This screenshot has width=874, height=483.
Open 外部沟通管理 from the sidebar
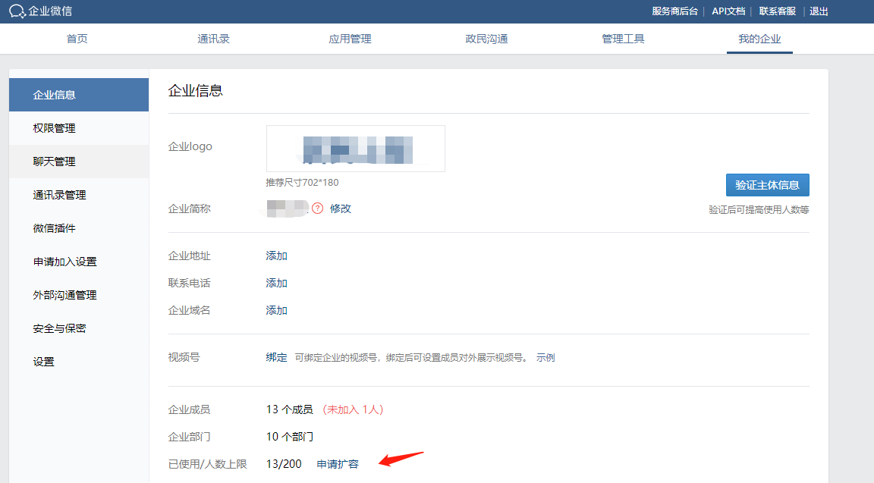point(65,295)
